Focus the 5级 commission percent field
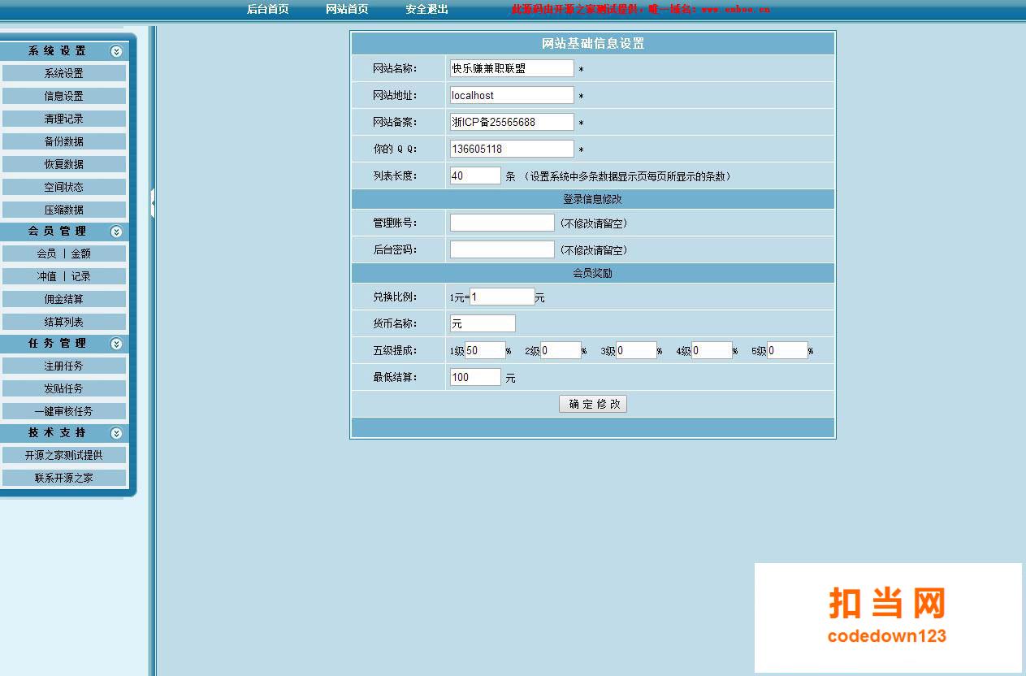Image resolution: width=1026 pixels, height=676 pixels. point(788,350)
